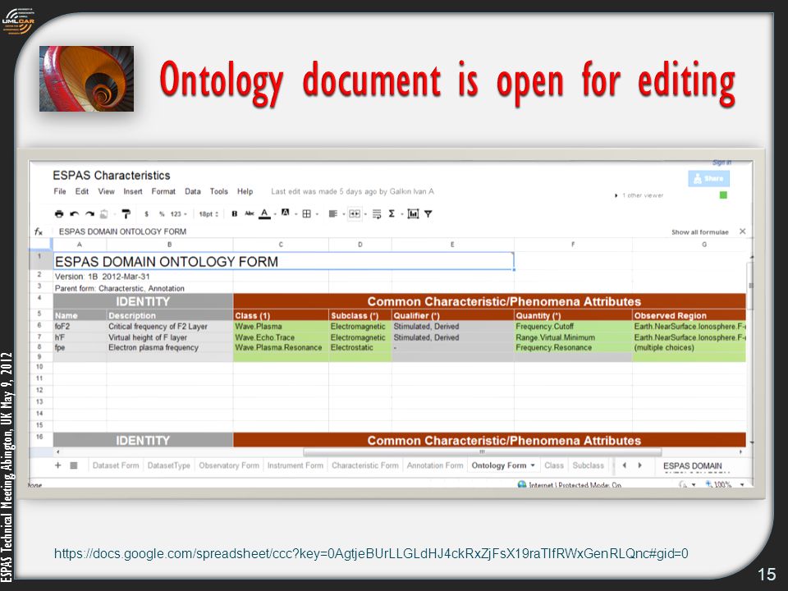Click the horizontal scrollbar thumb
The image size is (788, 591).
[x=483, y=451]
